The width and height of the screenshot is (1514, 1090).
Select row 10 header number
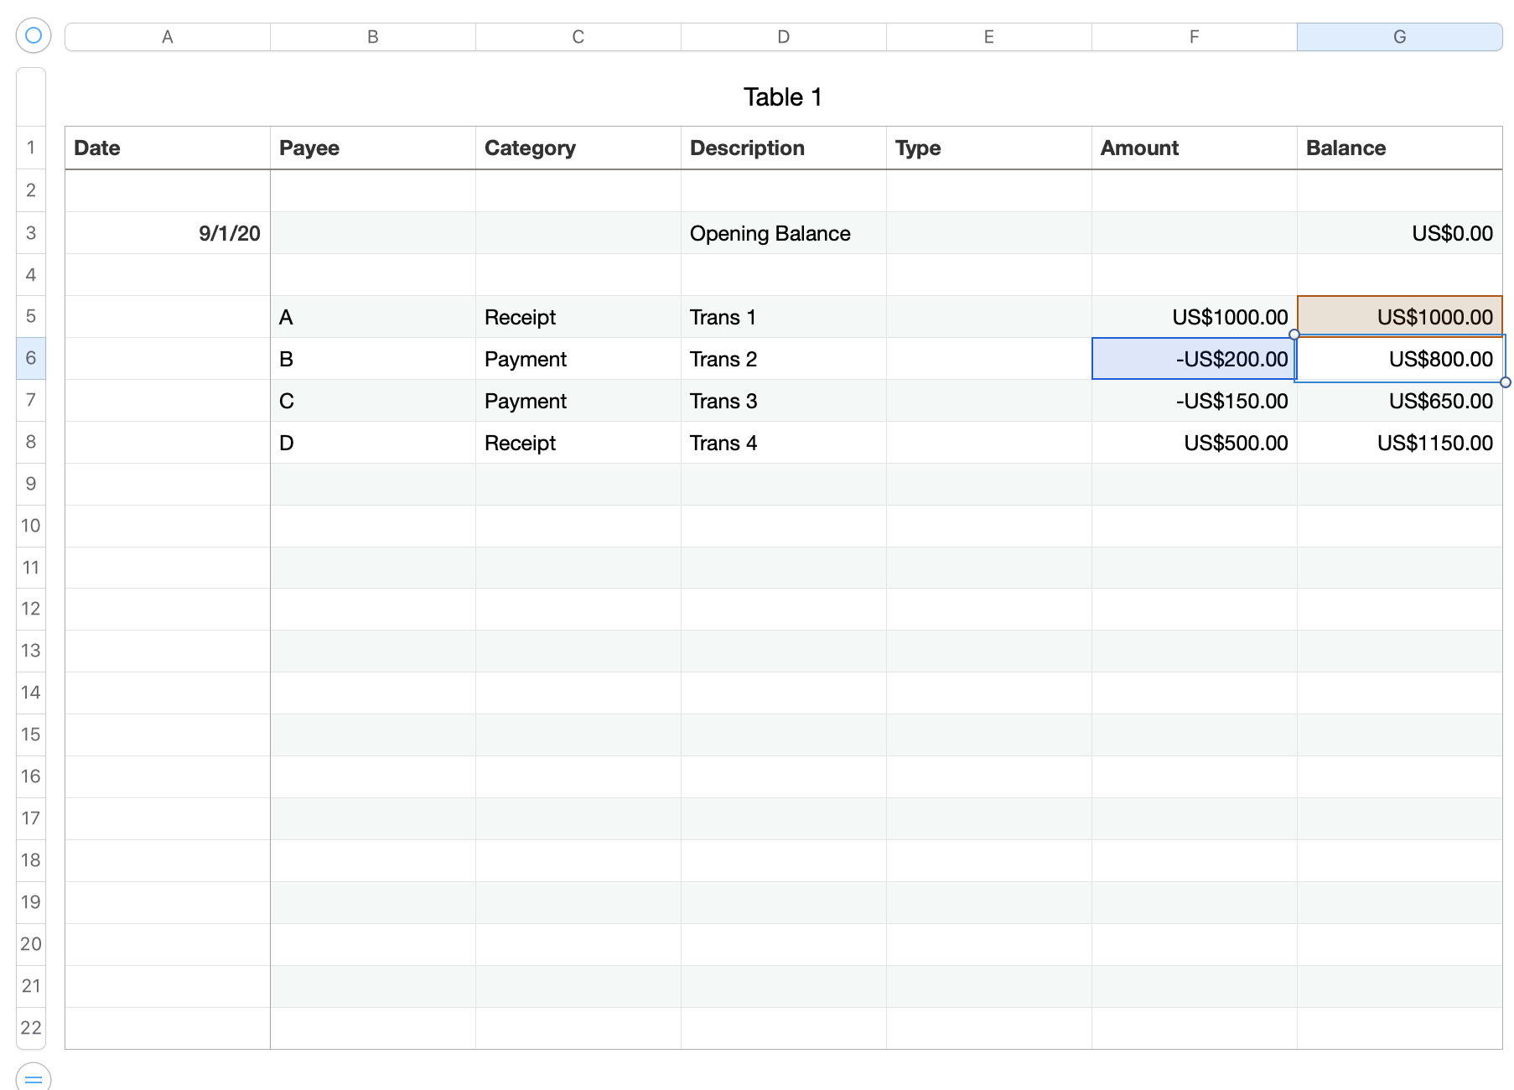pyautogui.click(x=31, y=526)
